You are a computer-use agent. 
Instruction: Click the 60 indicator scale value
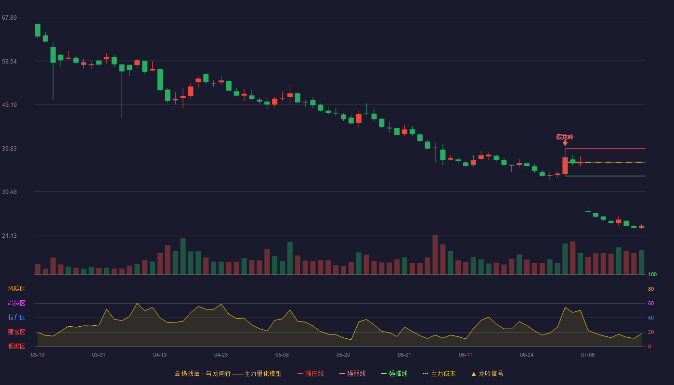pos(651,304)
